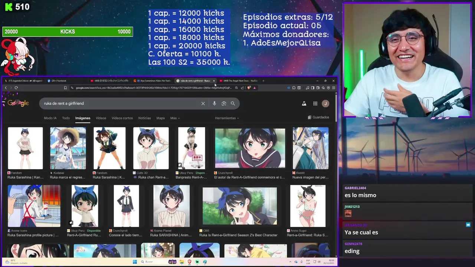475x267 pixels.
Task: Open File Explorer from taskbar
Action: [181, 262]
